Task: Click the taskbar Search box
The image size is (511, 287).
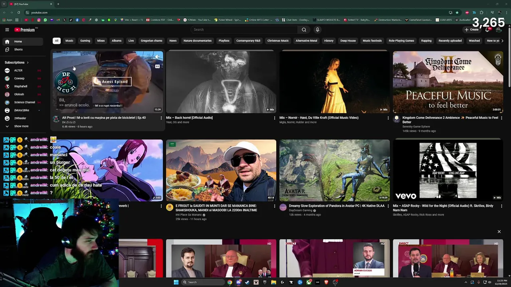Action: click(x=203, y=282)
